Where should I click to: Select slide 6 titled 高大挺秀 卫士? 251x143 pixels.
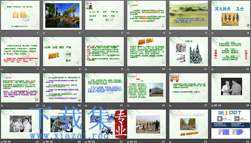[231, 15]
